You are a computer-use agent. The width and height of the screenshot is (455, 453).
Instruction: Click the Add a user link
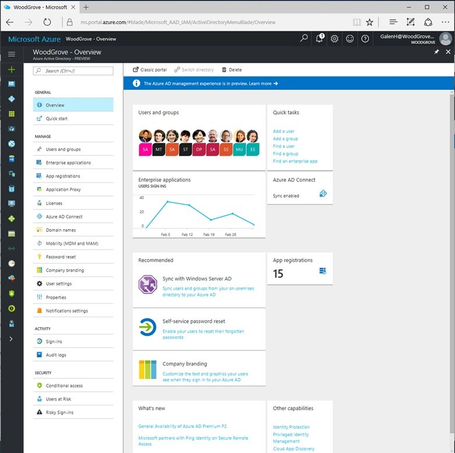(x=283, y=131)
